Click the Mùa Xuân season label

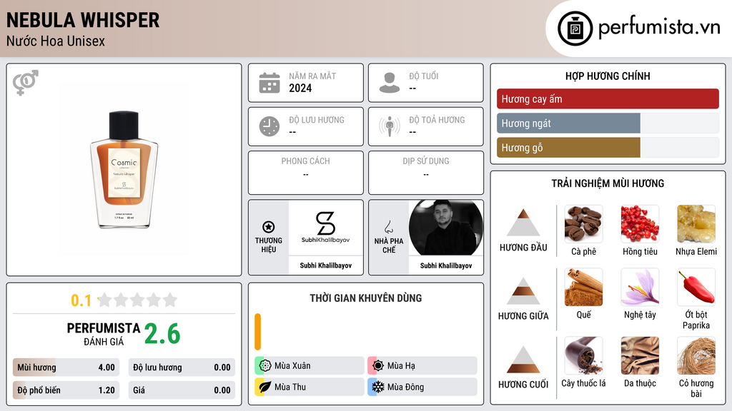click(292, 366)
